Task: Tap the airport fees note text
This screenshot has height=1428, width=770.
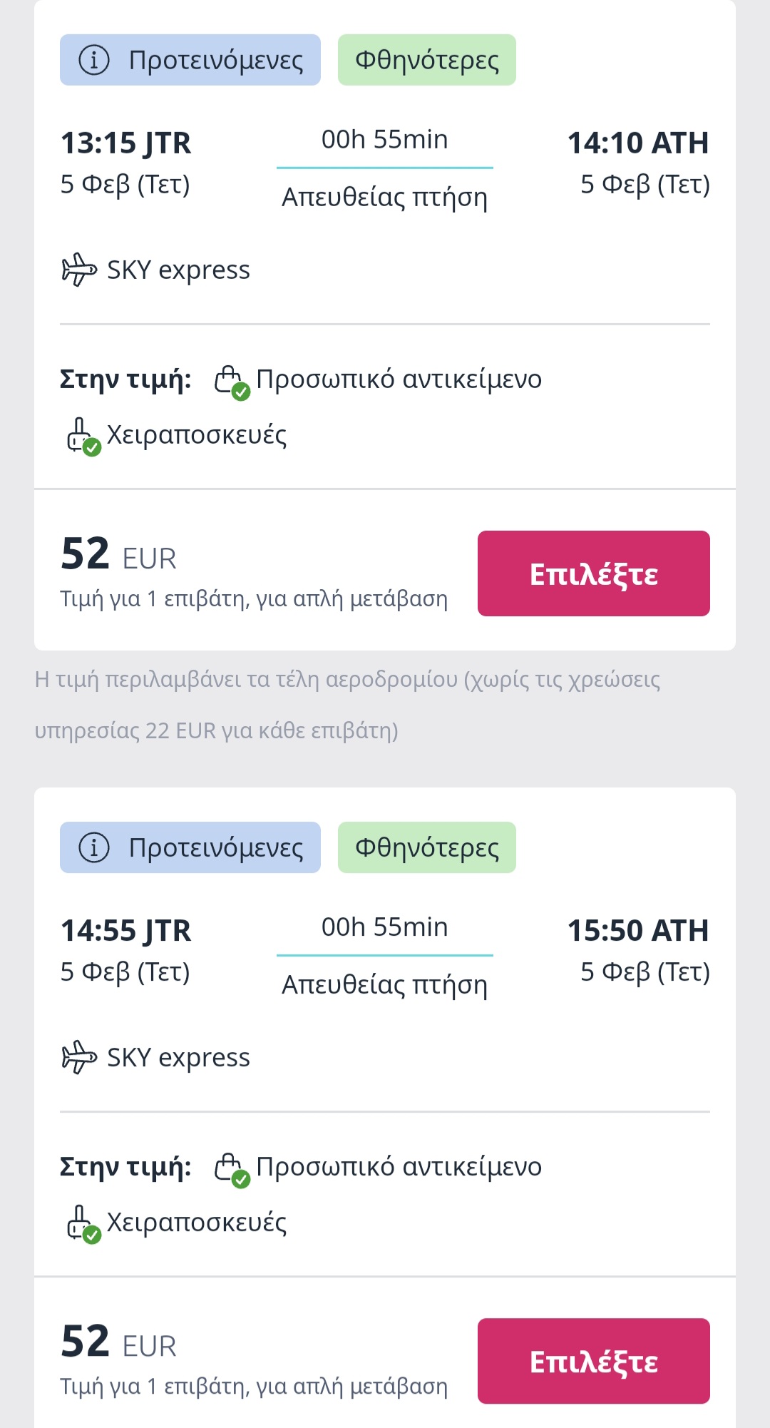Action: pyautogui.click(x=348, y=705)
